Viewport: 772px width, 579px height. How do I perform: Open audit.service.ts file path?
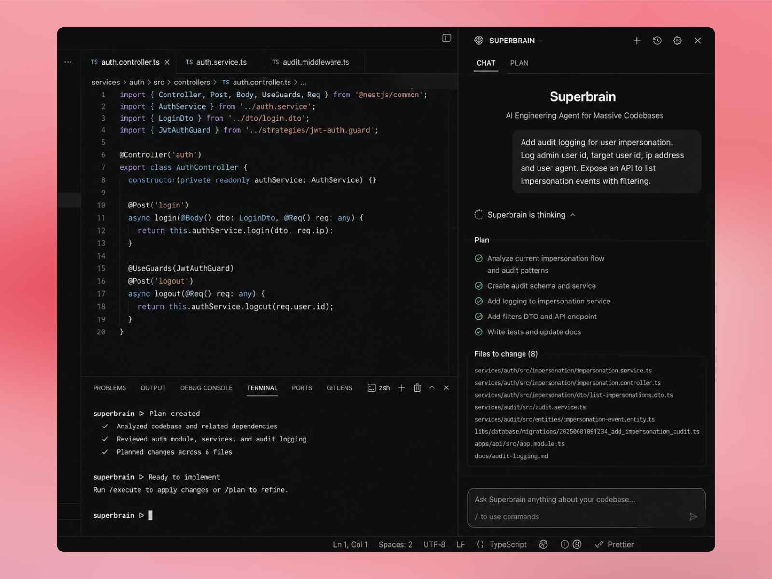pos(530,407)
